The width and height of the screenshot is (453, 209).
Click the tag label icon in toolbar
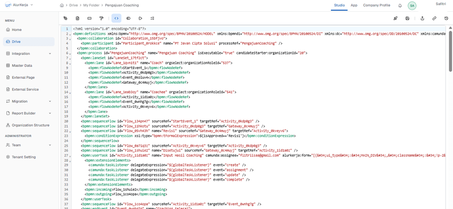[129, 18]
